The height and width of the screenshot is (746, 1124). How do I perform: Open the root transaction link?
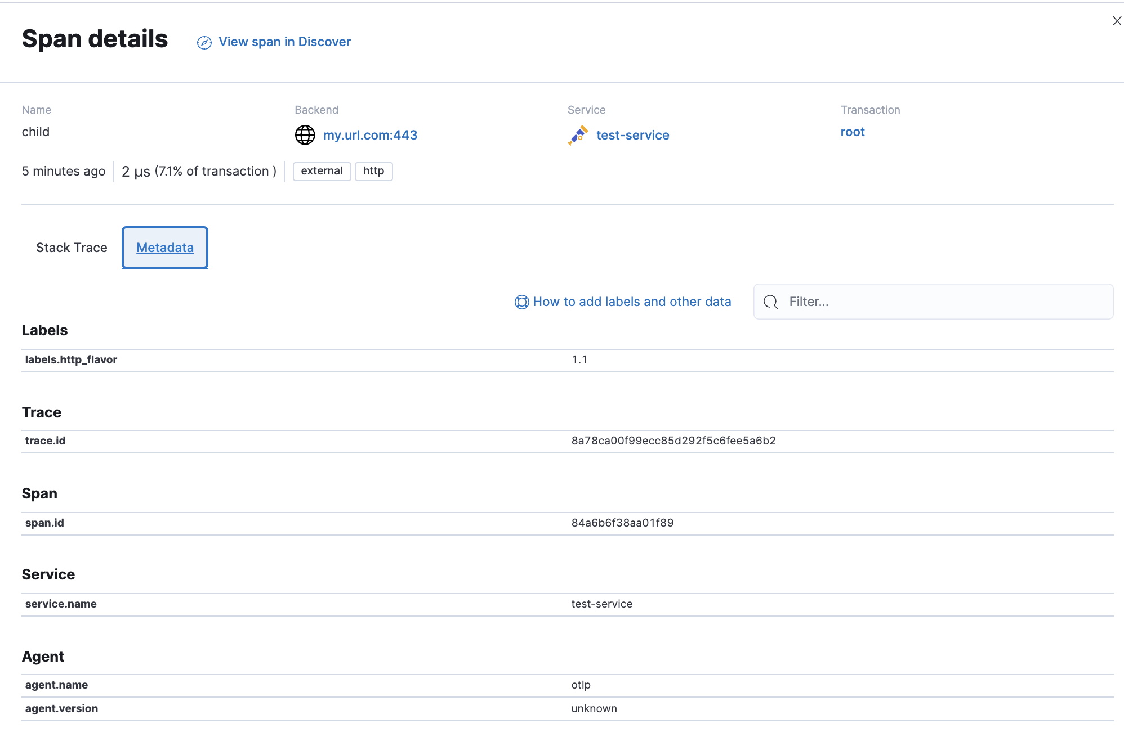[852, 132]
